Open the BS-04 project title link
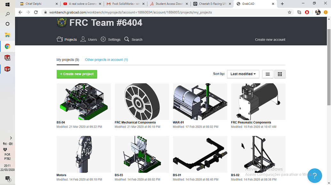331x185 pixels. [61, 122]
